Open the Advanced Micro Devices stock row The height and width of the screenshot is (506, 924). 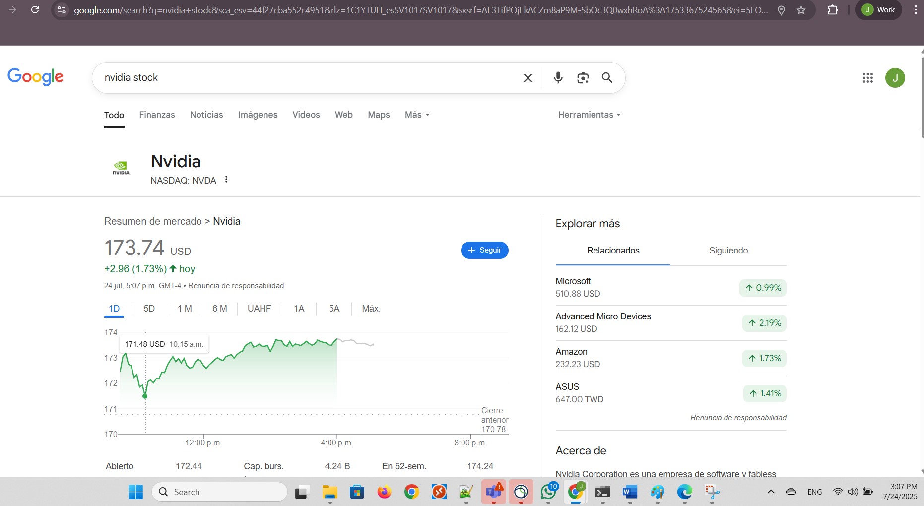coord(671,323)
